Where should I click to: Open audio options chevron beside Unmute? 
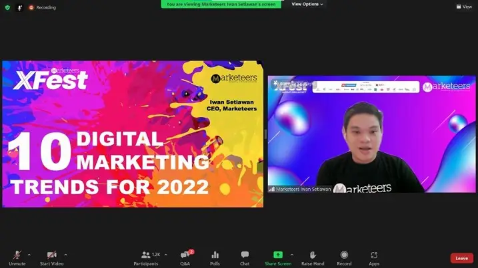[x=29, y=255]
